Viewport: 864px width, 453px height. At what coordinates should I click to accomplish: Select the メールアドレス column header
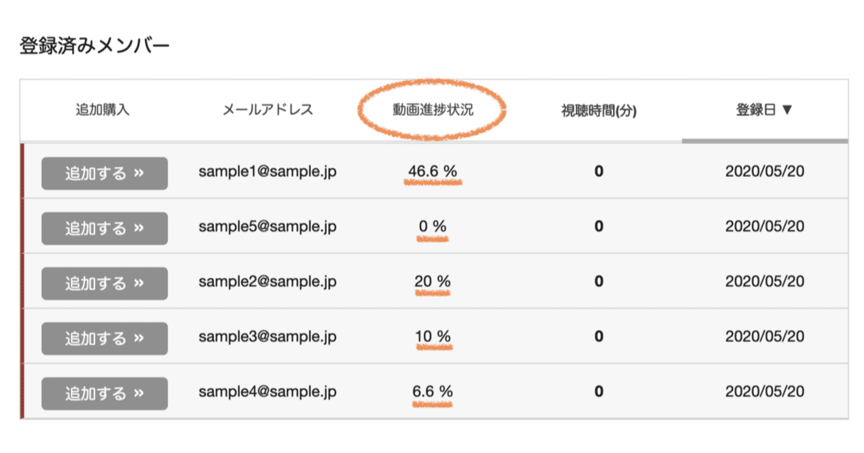(x=268, y=110)
